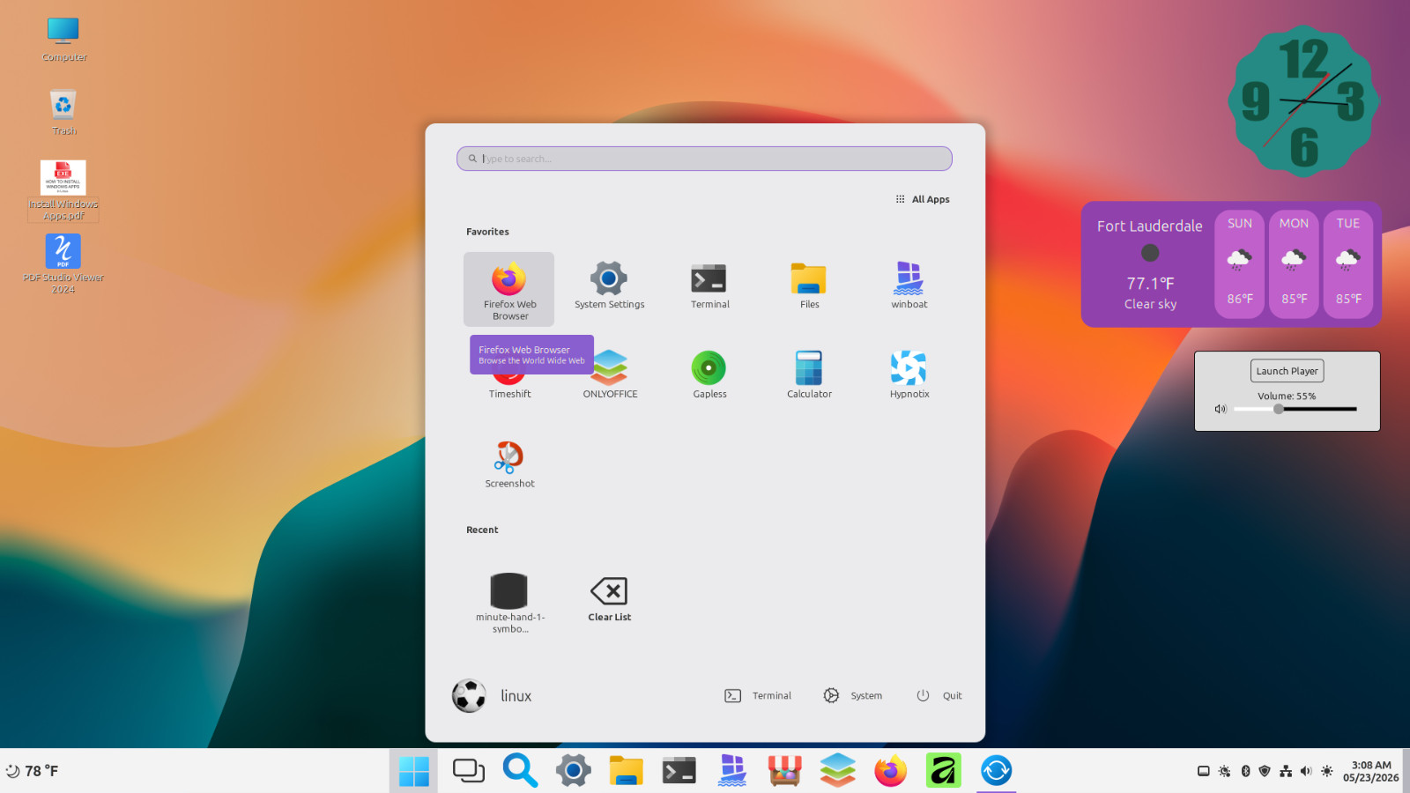The width and height of the screenshot is (1410, 793).
Task: Click the Windows-style start menu button
Action: [414, 771]
